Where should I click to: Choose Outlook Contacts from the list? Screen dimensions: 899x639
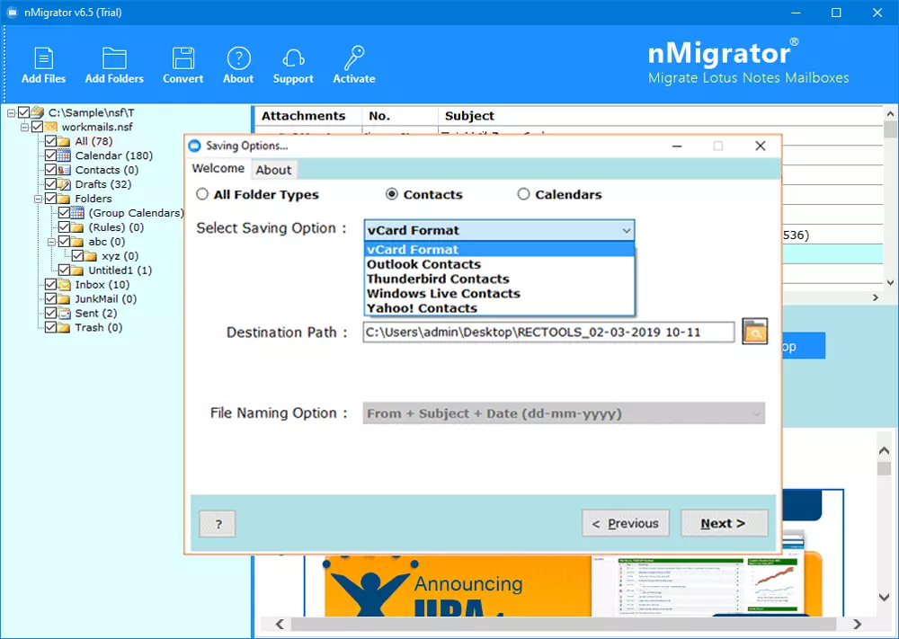[499, 264]
